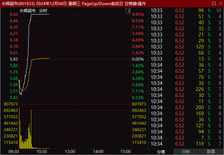Close the intraday chart window
Screen dimensions: 224x155
220,3
